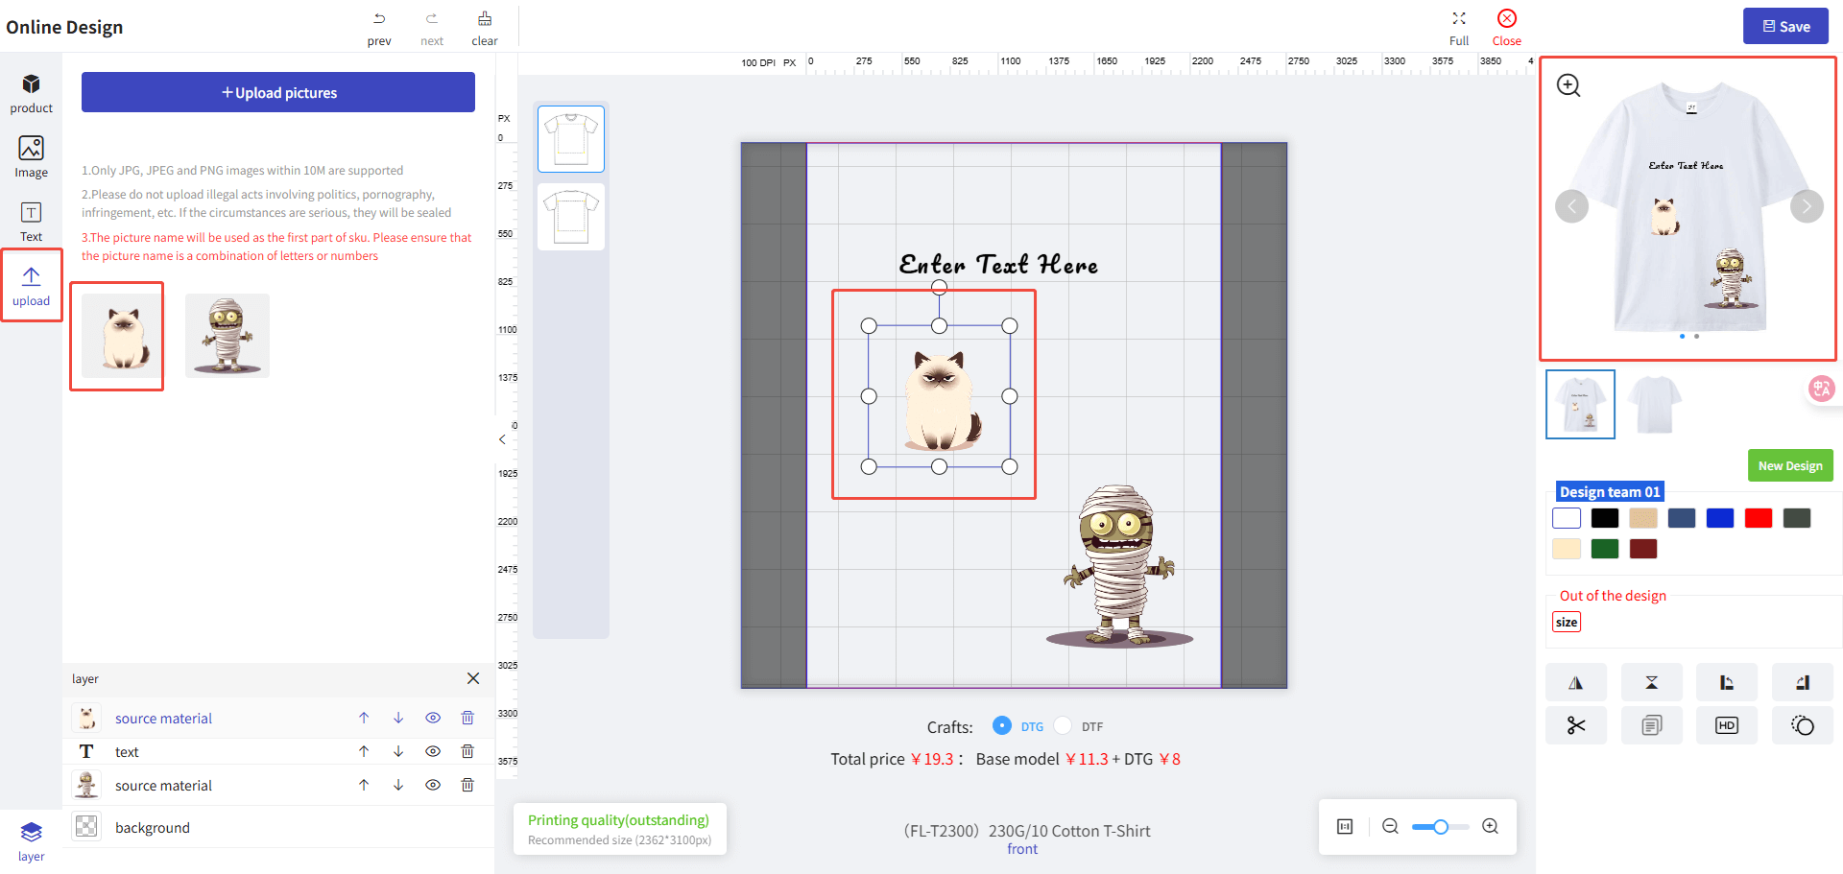1843x874 pixels.
Task: Open the Text tab in sidebar
Action: coord(31,222)
